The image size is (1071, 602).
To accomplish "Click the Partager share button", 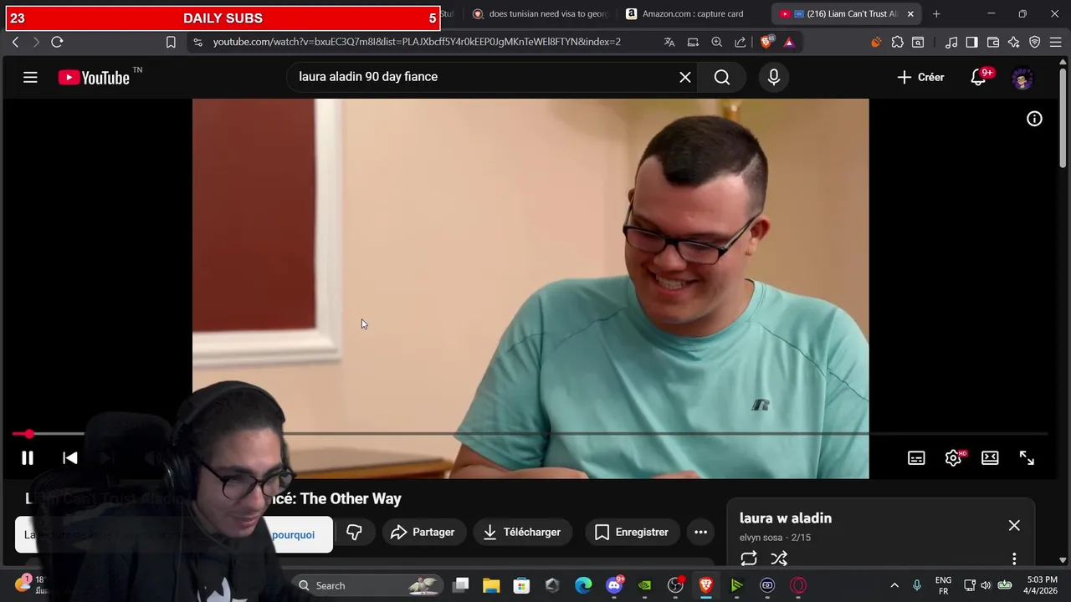I will tap(423, 533).
